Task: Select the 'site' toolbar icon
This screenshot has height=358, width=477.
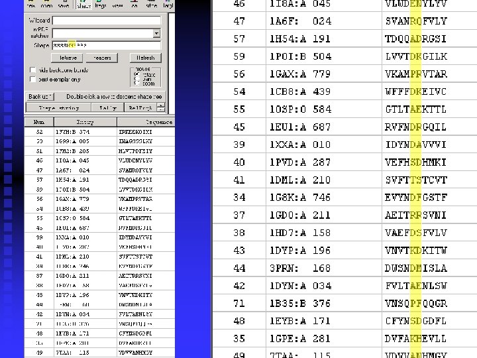Action: [151, 4]
